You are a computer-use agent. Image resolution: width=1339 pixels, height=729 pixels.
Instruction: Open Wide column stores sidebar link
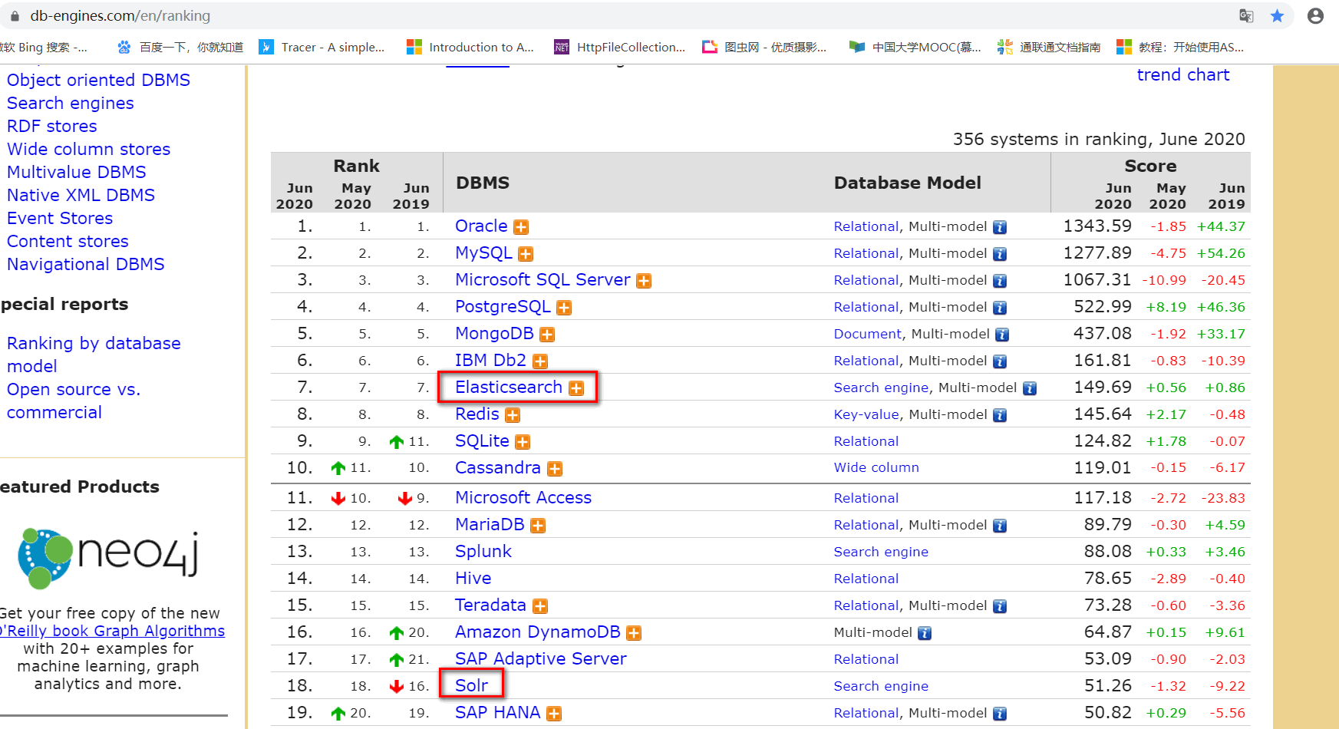(x=89, y=150)
